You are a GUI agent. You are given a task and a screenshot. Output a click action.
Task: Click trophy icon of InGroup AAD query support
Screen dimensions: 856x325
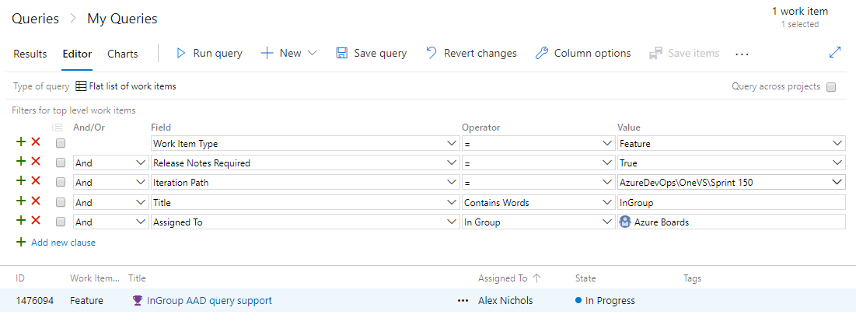[x=138, y=301]
